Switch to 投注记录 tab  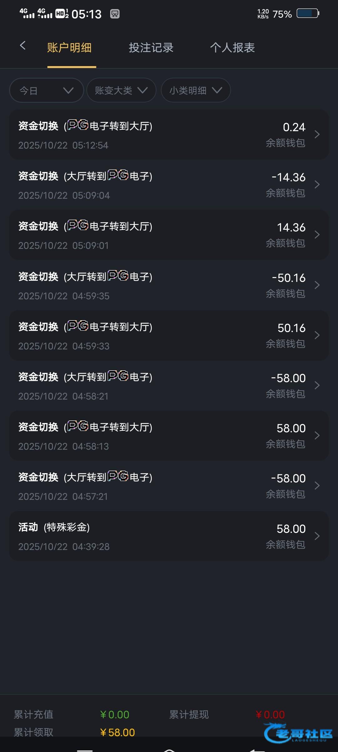click(x=151, y=48)
